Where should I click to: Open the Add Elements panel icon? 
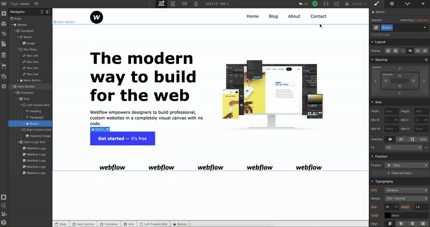[4, 13]
